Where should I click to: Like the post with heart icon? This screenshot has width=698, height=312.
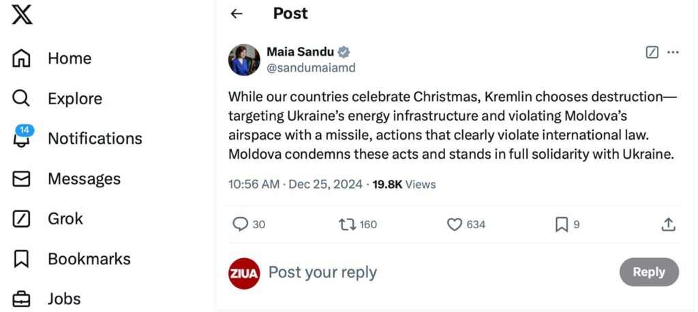(x=455, y=224)
